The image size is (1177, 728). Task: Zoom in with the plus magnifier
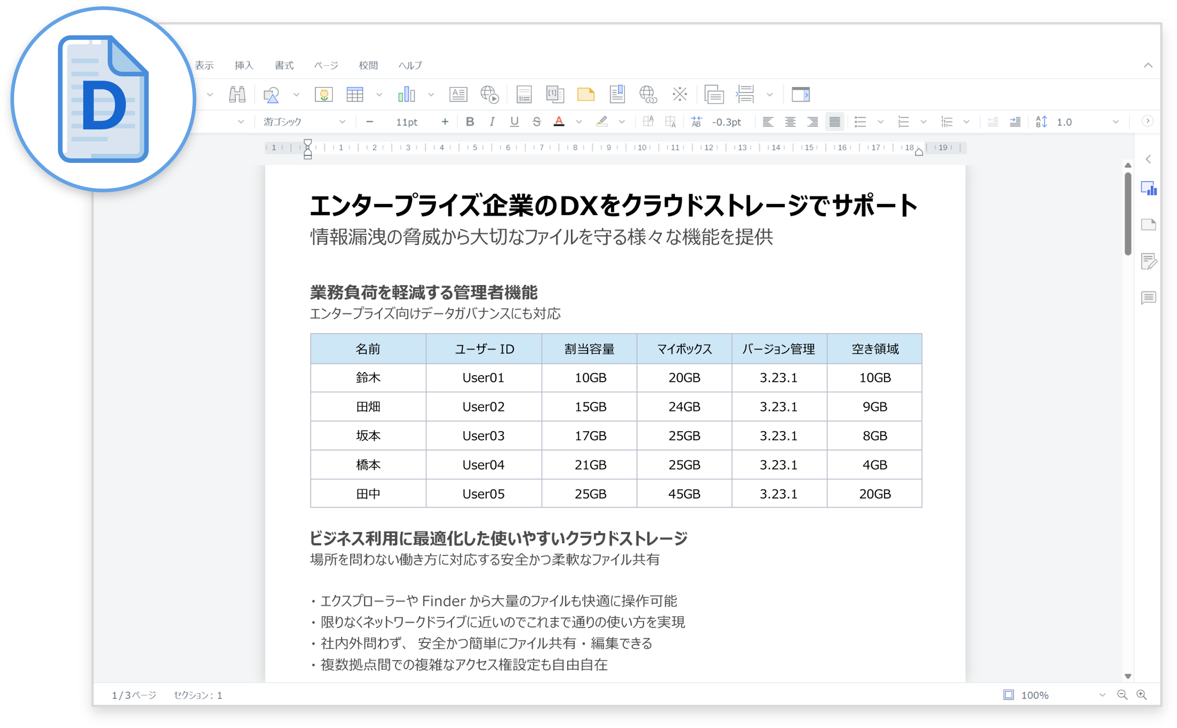pyautogui.click(x=1141, y=695)
